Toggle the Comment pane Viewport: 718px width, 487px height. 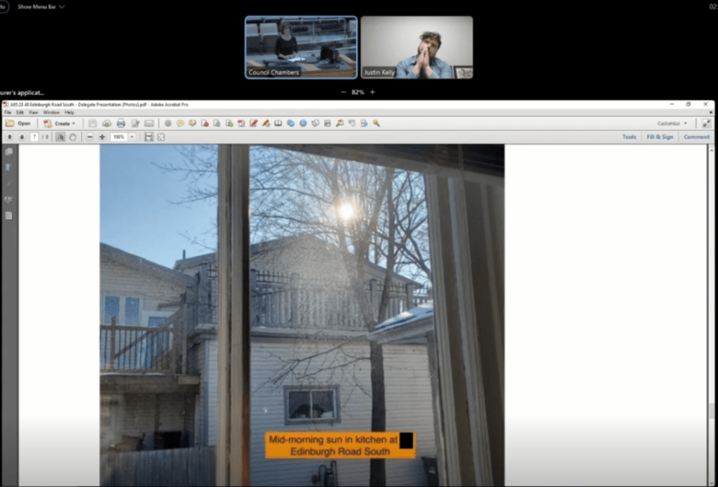[696, 137]
